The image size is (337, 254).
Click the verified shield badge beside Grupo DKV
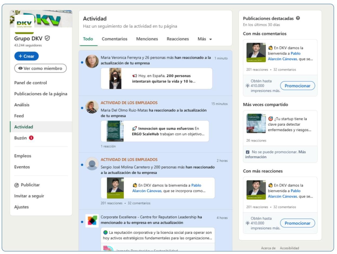click(47, 39)
